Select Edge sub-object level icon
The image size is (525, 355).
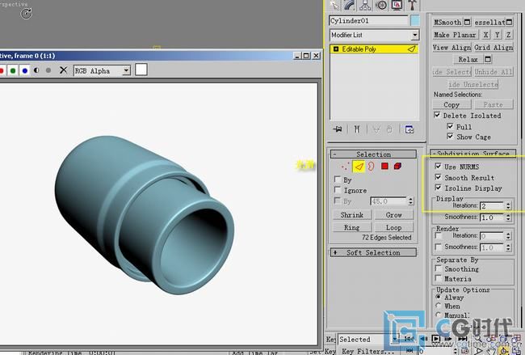(x=359, y=167)
